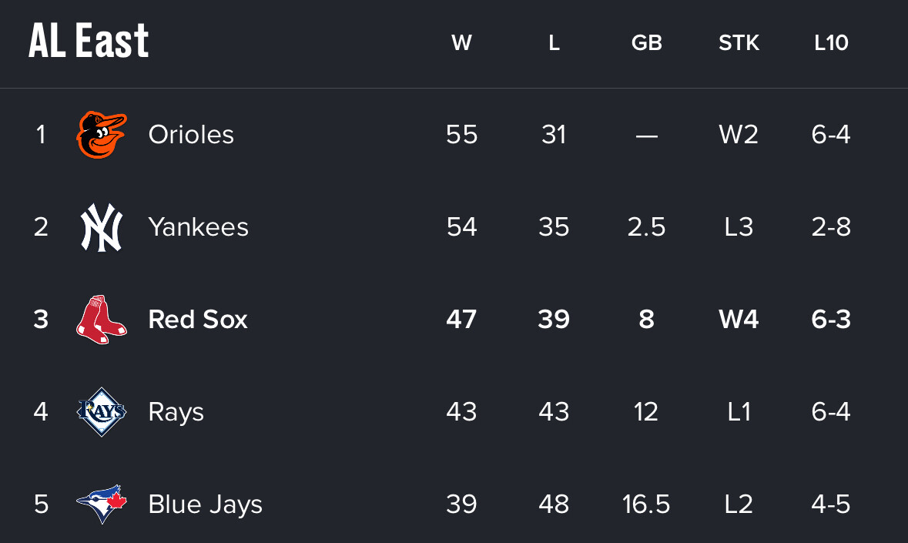Image resolution: width=908 pixels, height=543 pixels.
Task: Sort standings by W column header
Action: (461, 43)
